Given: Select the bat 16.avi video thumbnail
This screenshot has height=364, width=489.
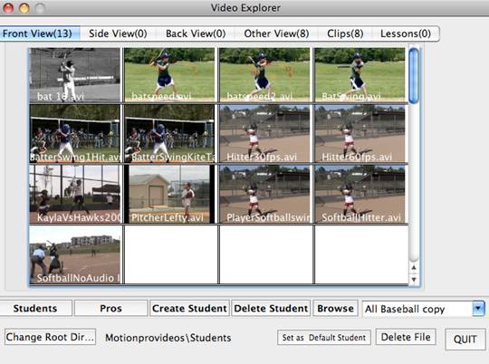Looking at the screenshot, I should click(75, 75).
